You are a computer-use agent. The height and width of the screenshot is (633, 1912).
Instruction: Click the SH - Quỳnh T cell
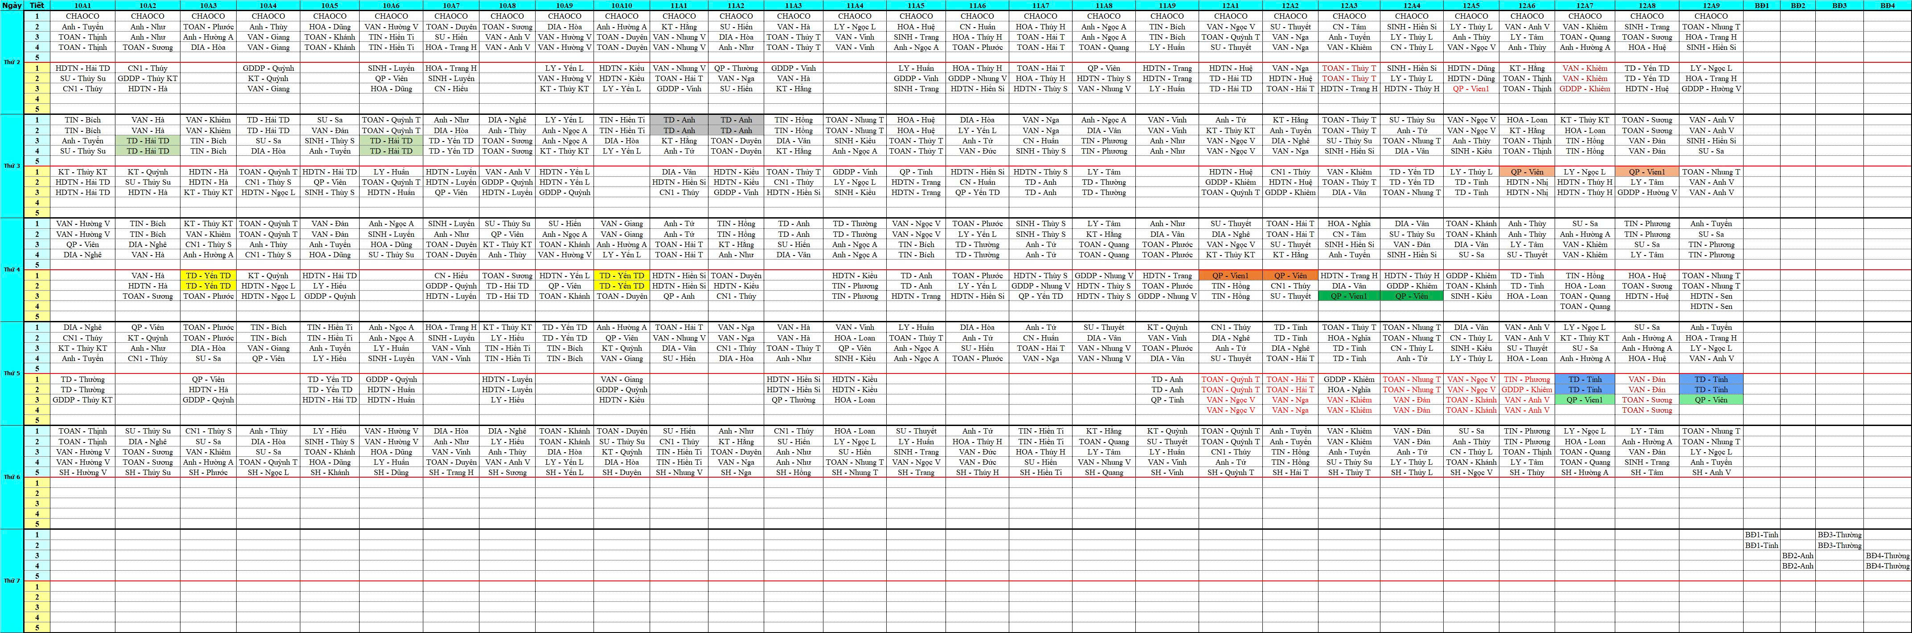(1230, 473)
